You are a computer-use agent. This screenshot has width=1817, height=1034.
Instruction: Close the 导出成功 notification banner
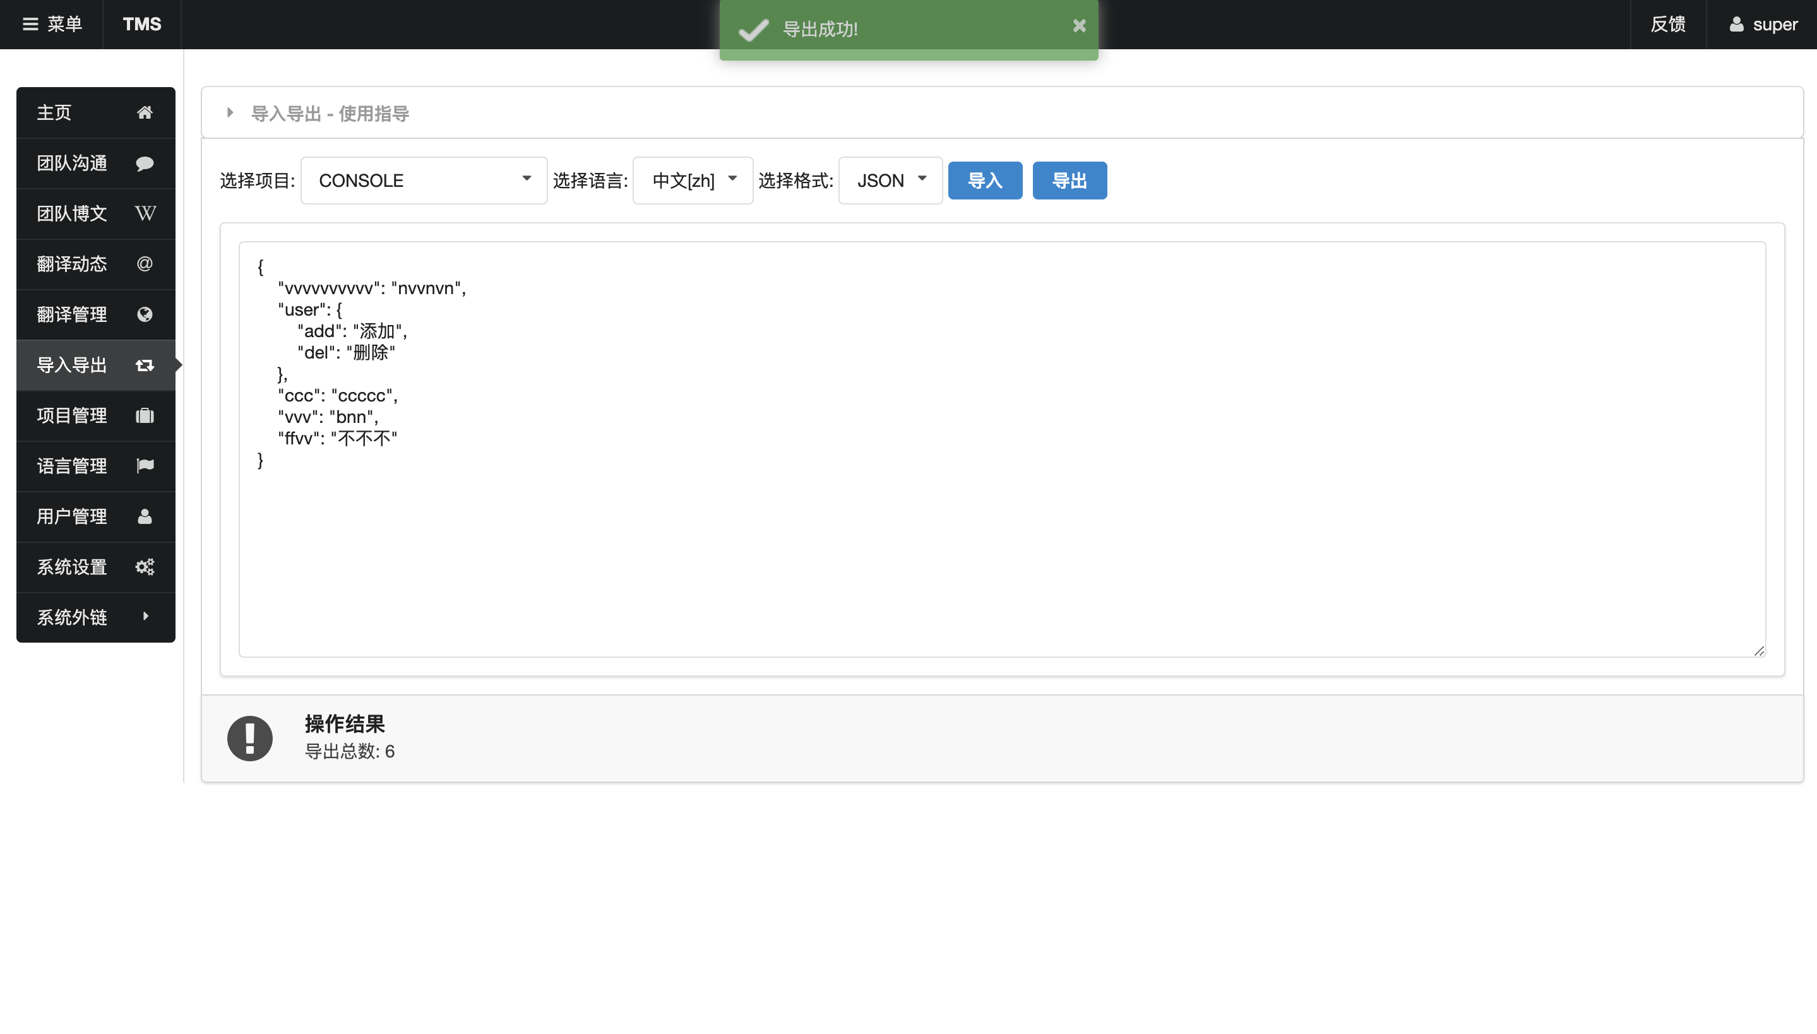[1080, 25]
